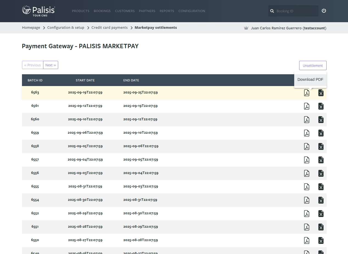
Task: Download PDF for batch 6554
Action: click(307, 200)
